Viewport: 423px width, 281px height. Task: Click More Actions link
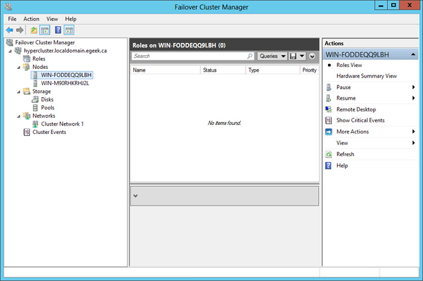(352, 131)
